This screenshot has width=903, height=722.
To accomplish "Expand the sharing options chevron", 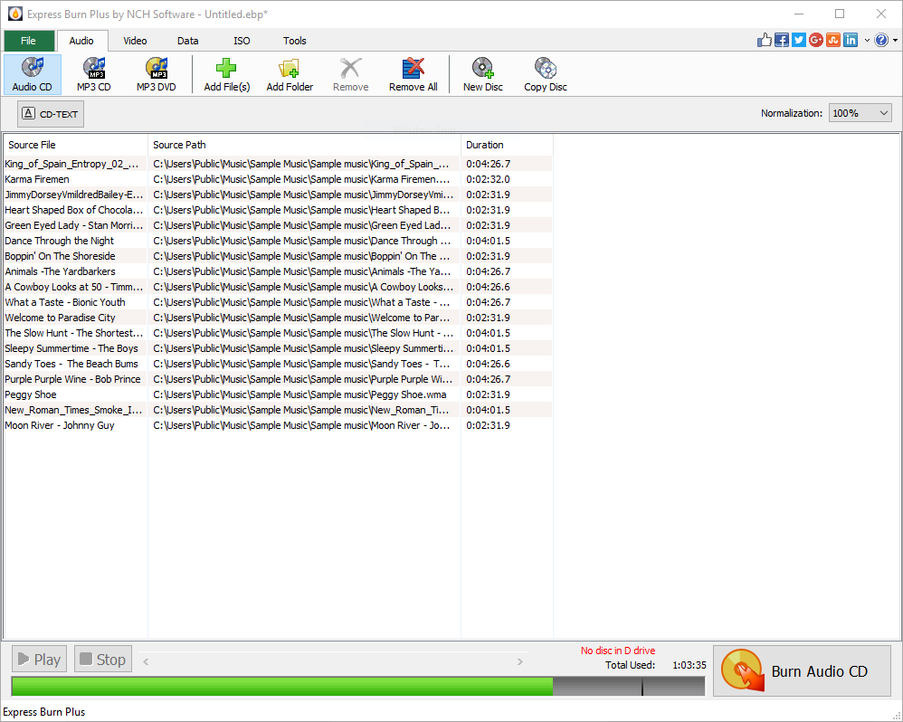I will tap(867, 40).
